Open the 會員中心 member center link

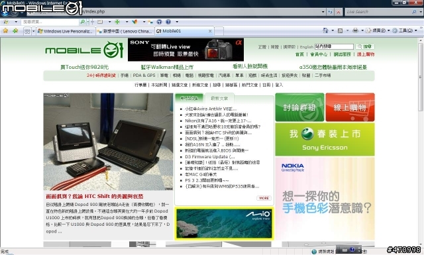pyautogui.click(x=318, y=54)
